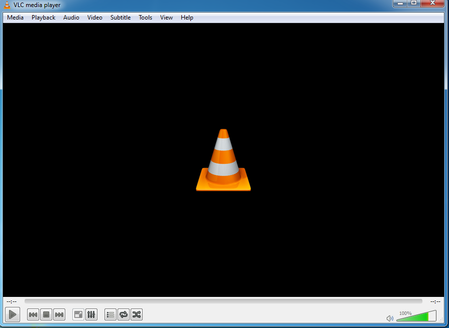The image size is (449, 328).
Task: Open the playlist view
Action: point(110,314)
